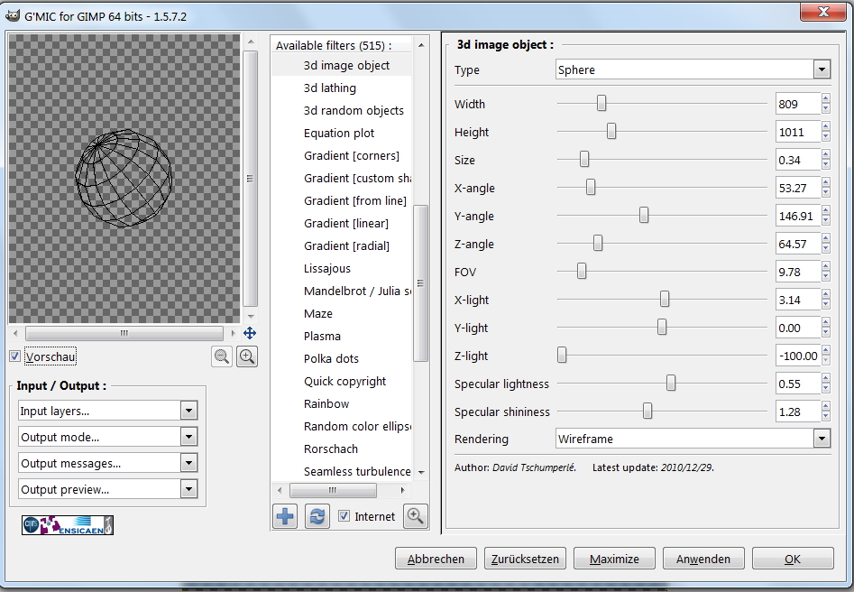
Task: Toggle the Vorschau preview checkbox
Action: [14, 356]
